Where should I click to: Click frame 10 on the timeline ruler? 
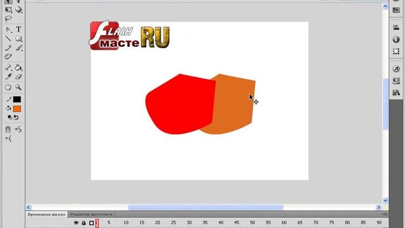(126, 222)
